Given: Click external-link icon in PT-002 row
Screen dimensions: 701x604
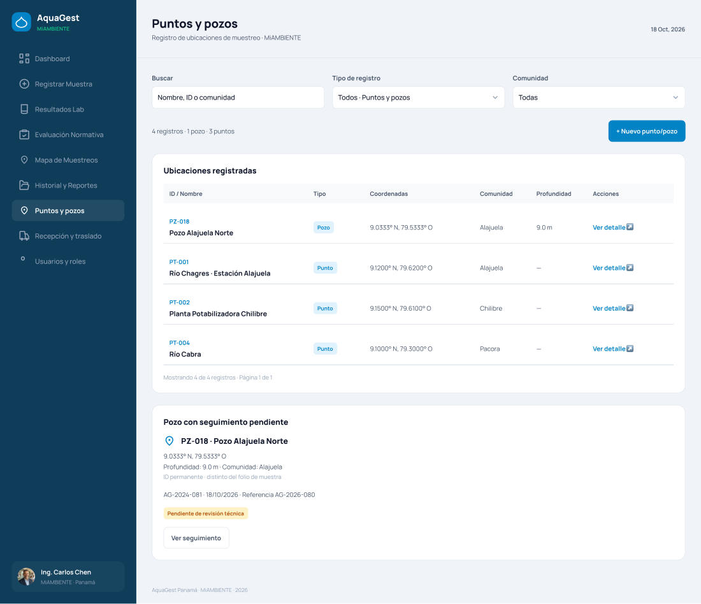Looking at the screenshot, I should point(630,308).
